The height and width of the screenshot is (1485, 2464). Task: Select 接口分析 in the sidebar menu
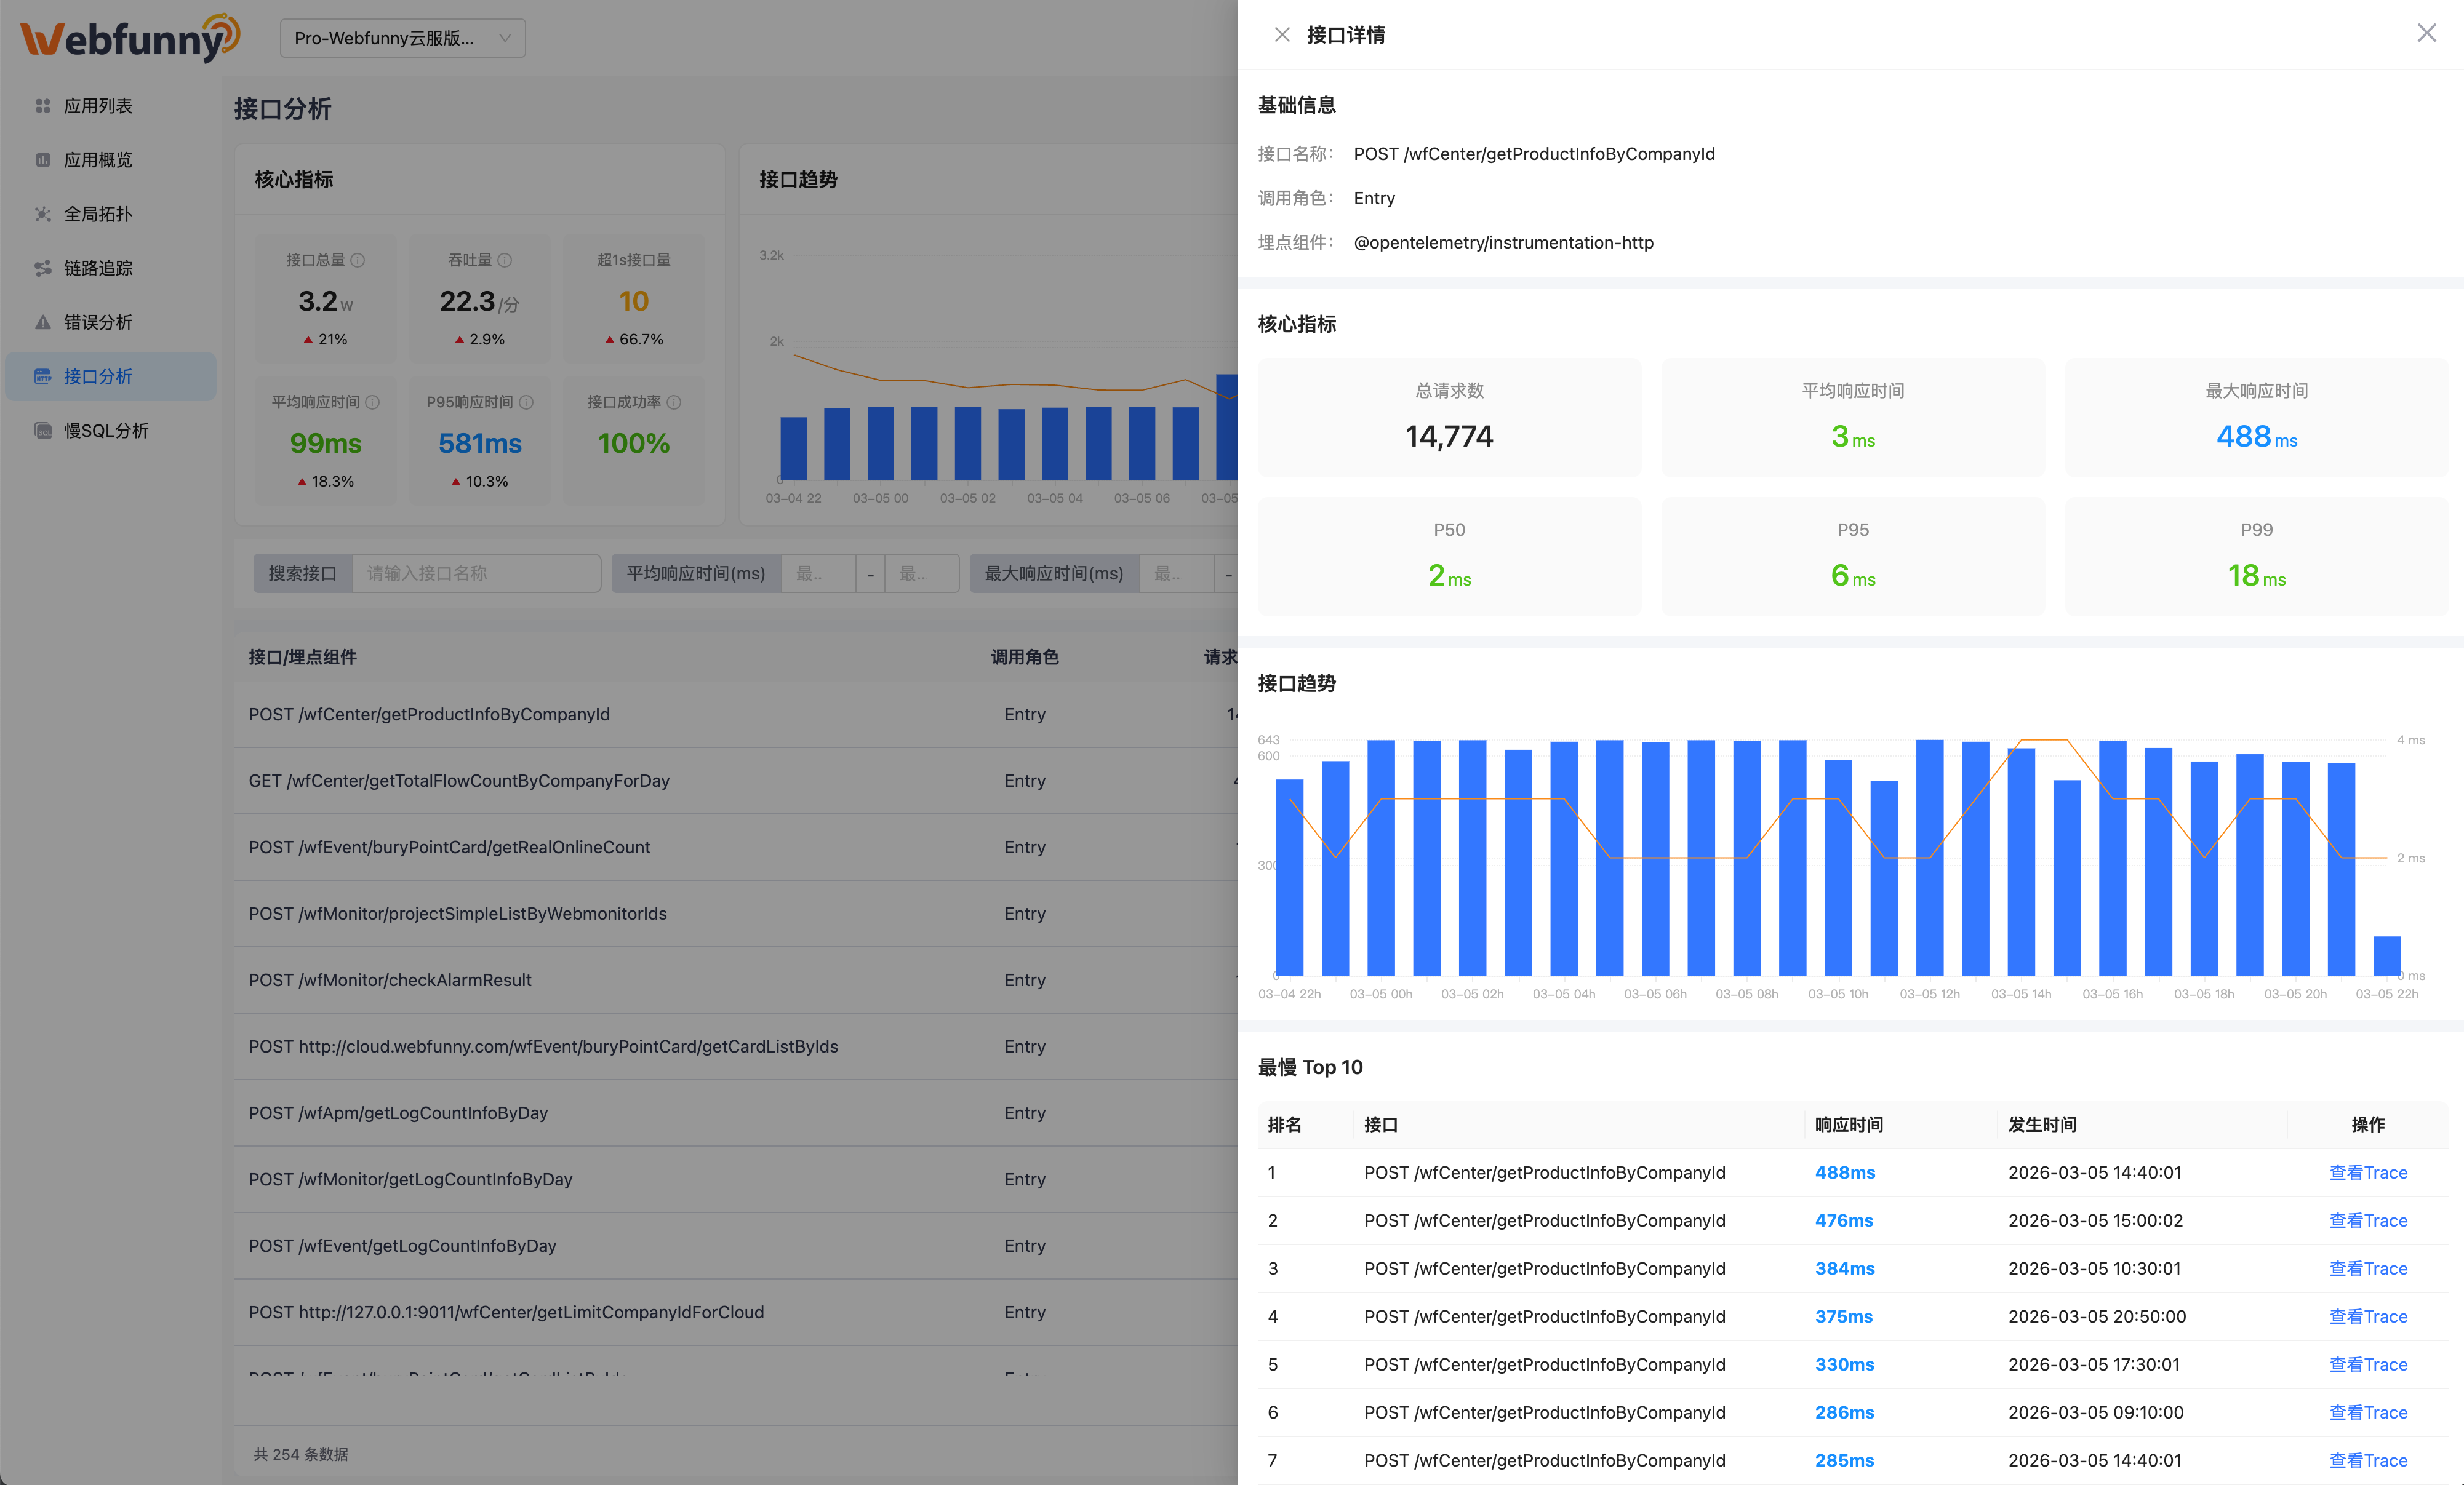98,376
